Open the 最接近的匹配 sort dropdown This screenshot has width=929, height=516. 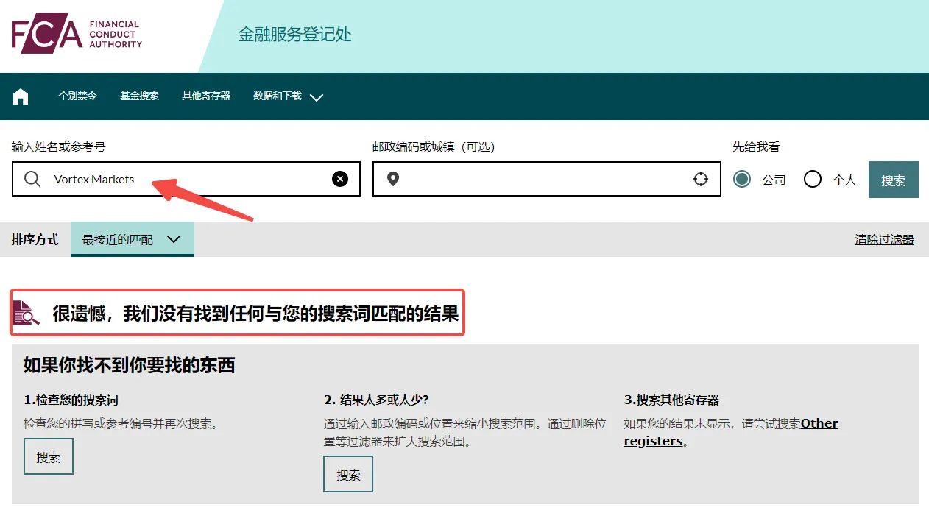pyautogui.click(x=133, y=239)
